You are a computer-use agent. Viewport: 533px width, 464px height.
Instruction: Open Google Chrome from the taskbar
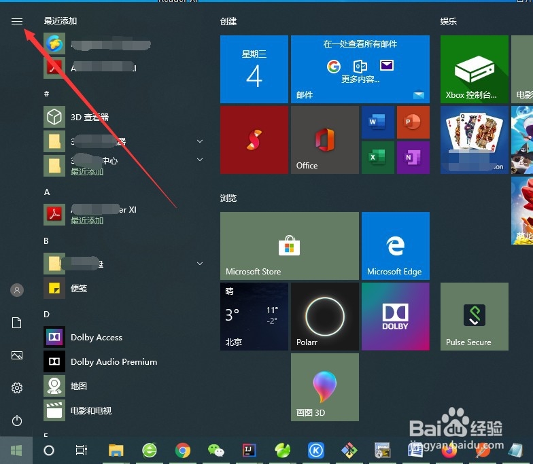[x=183, y=450]
